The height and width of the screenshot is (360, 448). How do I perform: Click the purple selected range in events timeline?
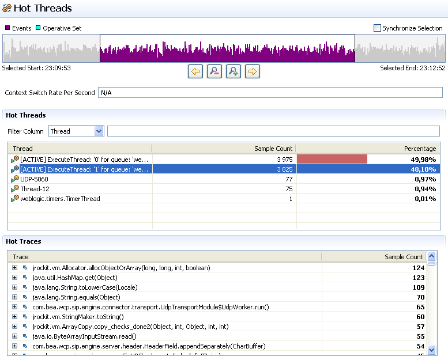click(x=227, y=48)
